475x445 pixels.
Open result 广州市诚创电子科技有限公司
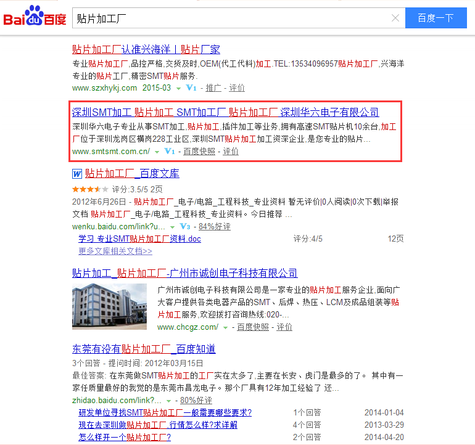(x=185, y=273)
